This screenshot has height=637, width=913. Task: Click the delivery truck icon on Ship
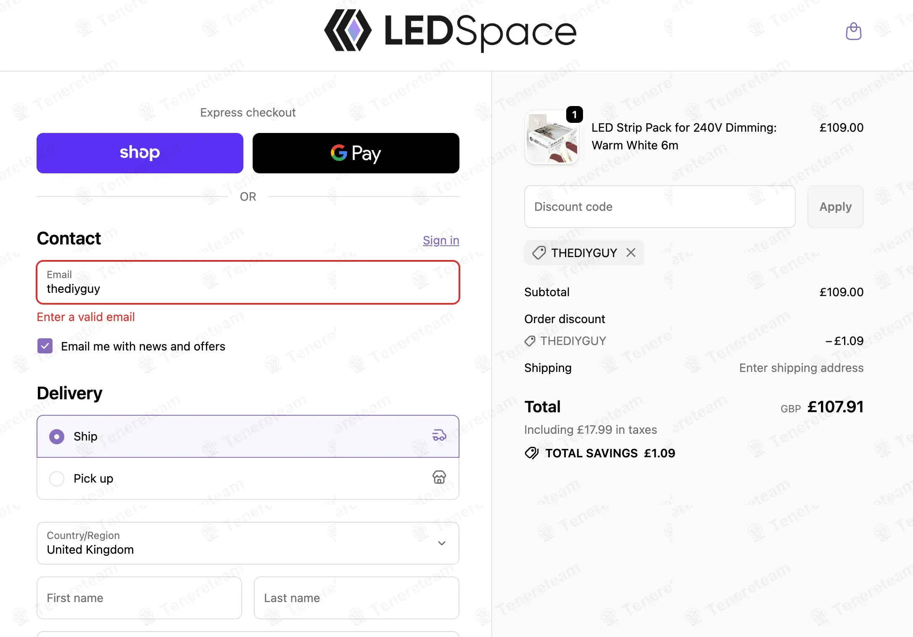click(439, 435)
